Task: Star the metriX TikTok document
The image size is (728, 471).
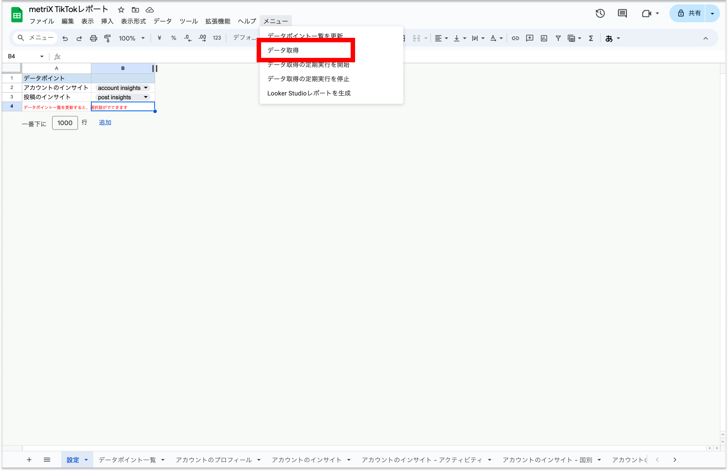Action: click(121, 10)
